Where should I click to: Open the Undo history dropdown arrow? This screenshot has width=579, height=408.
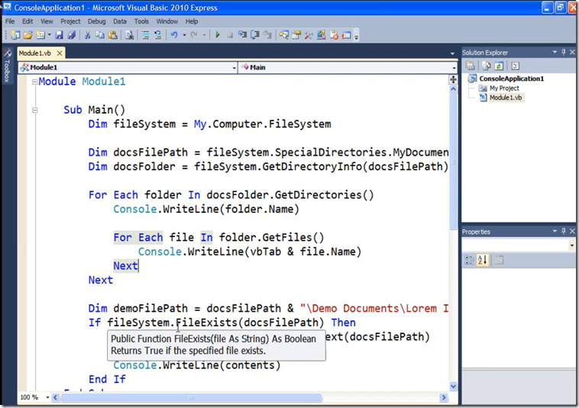coord(184,35)
